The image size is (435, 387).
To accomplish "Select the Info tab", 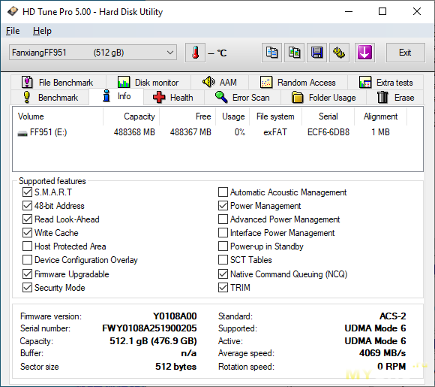I will (116, 96).
